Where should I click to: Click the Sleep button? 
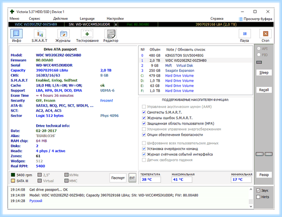[x=264, y=73]
